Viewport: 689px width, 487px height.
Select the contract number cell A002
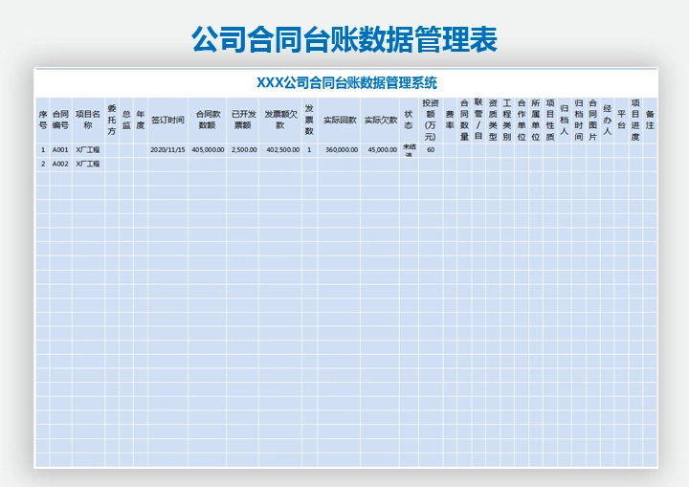[60, 164]
